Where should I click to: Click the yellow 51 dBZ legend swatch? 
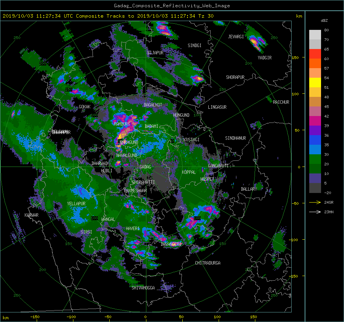click(x=315, y=83)
